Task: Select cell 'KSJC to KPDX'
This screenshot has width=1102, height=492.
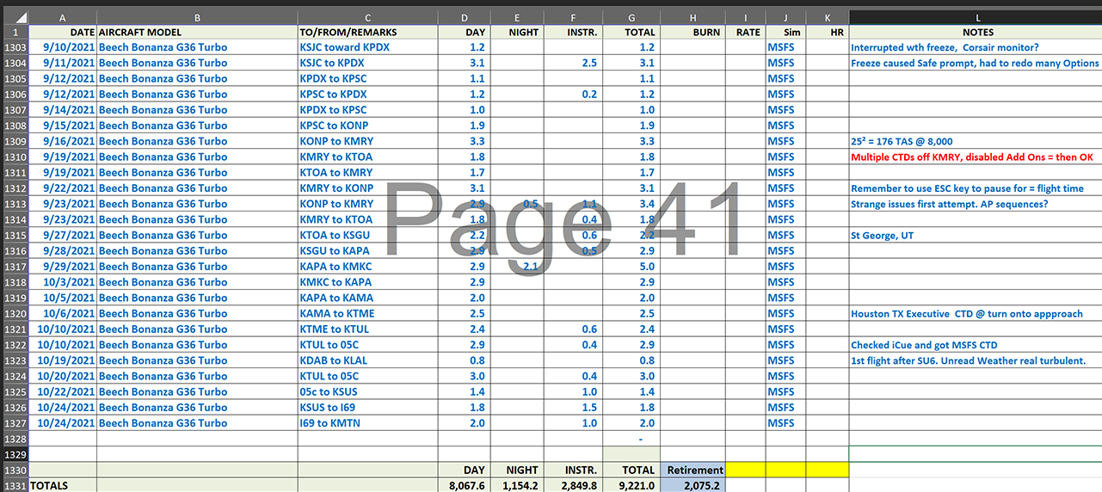Action: click(x=368, y=63)
